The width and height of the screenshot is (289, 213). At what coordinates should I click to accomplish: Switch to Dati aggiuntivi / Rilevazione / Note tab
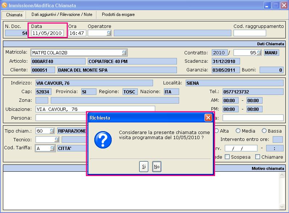[x=62, y=14]
